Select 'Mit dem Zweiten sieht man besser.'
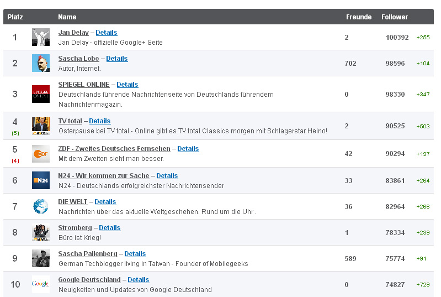441x297 pixels. click(x=111, y=158)
